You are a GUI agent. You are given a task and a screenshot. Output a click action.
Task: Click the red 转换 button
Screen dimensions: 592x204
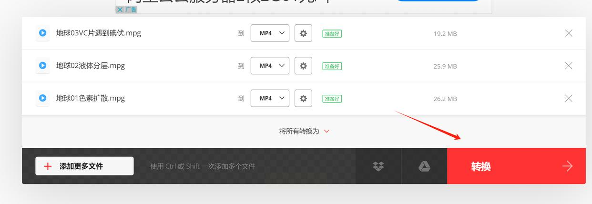tap(516, 166)
